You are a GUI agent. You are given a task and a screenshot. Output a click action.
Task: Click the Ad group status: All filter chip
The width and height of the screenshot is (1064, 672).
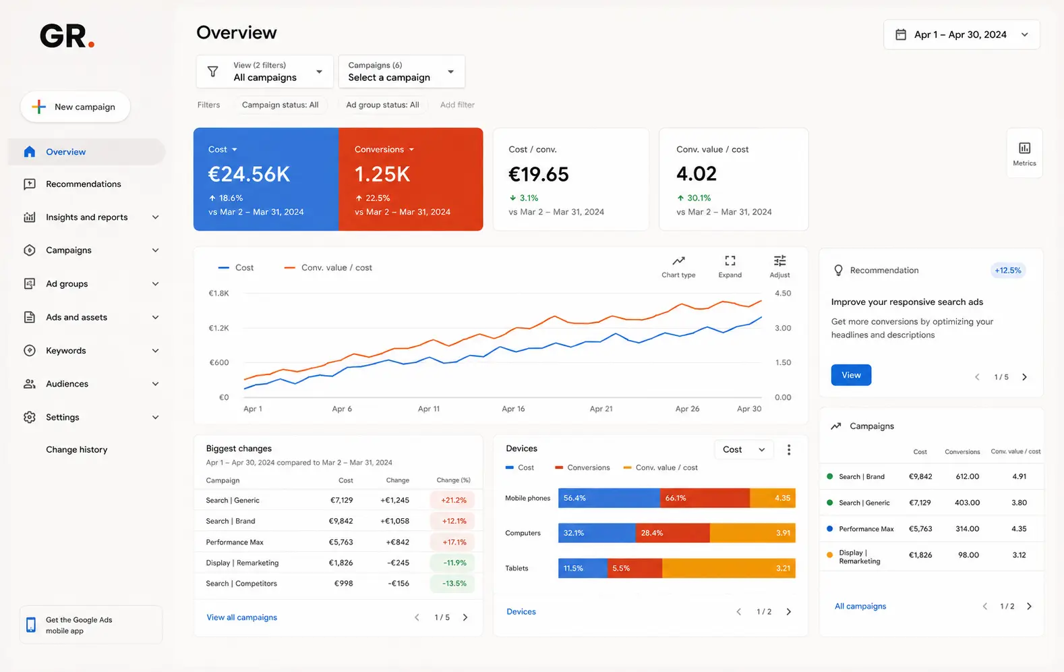pos(382,105)
